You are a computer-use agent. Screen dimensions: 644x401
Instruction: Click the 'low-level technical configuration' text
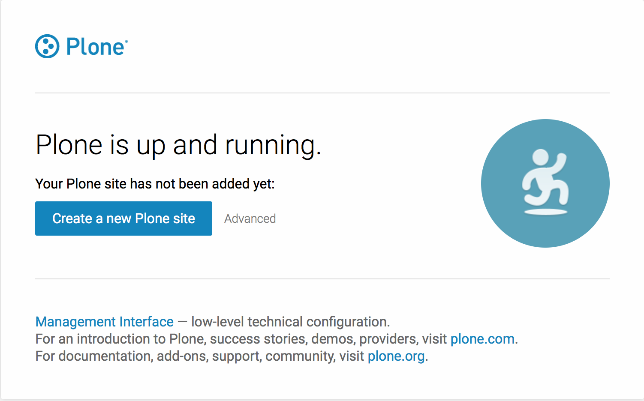[290, 322]
